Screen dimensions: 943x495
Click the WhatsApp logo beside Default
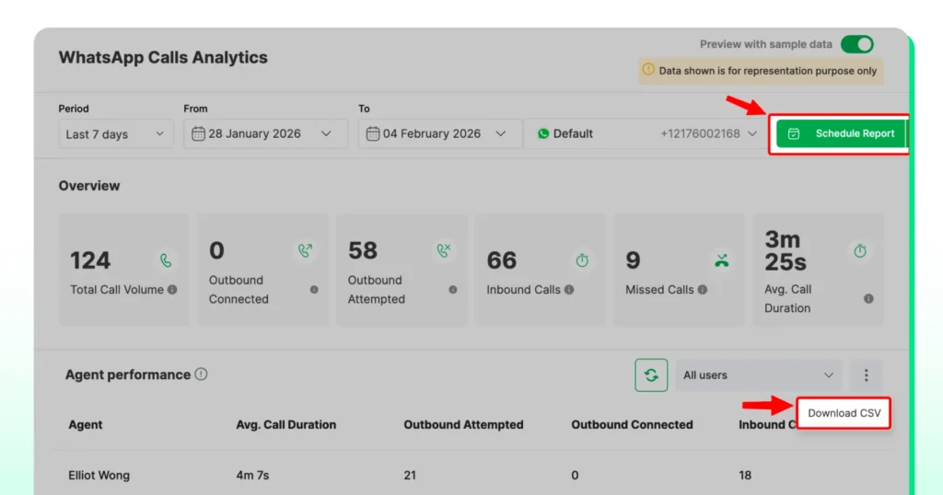click(x=543, y=134)
